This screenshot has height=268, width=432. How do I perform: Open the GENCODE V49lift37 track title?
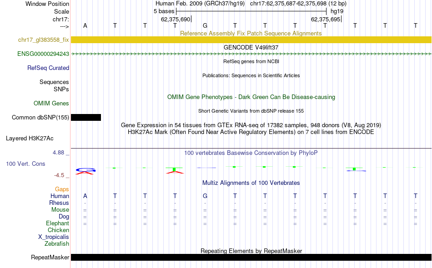(251, 47)
